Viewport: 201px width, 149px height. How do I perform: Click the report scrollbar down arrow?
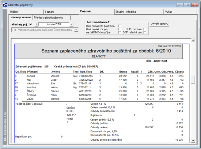point(193,141)
